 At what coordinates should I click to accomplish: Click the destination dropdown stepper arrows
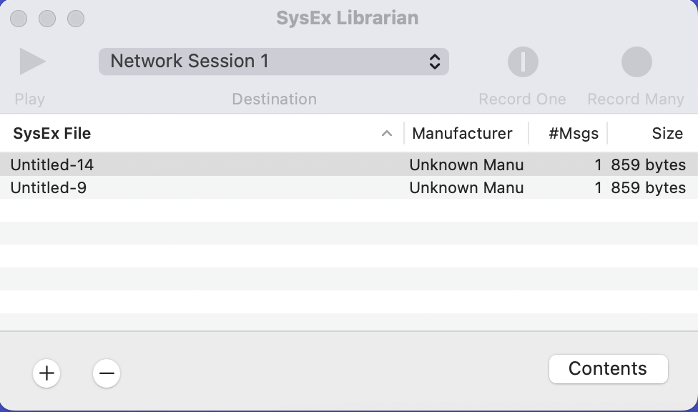click(435, 62)
